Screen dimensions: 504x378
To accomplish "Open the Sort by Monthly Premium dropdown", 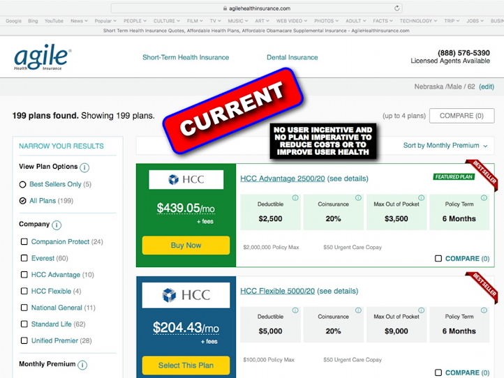I will [445, 146].
